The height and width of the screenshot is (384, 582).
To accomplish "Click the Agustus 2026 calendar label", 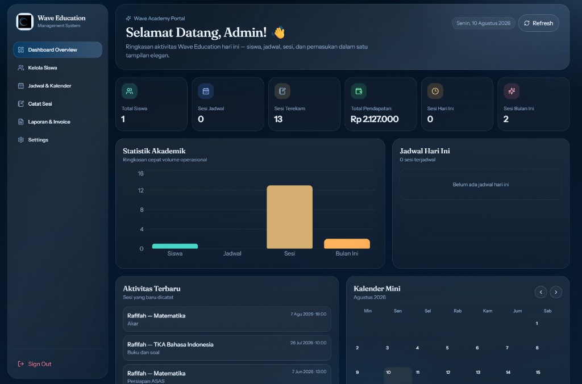I will 369,297.
